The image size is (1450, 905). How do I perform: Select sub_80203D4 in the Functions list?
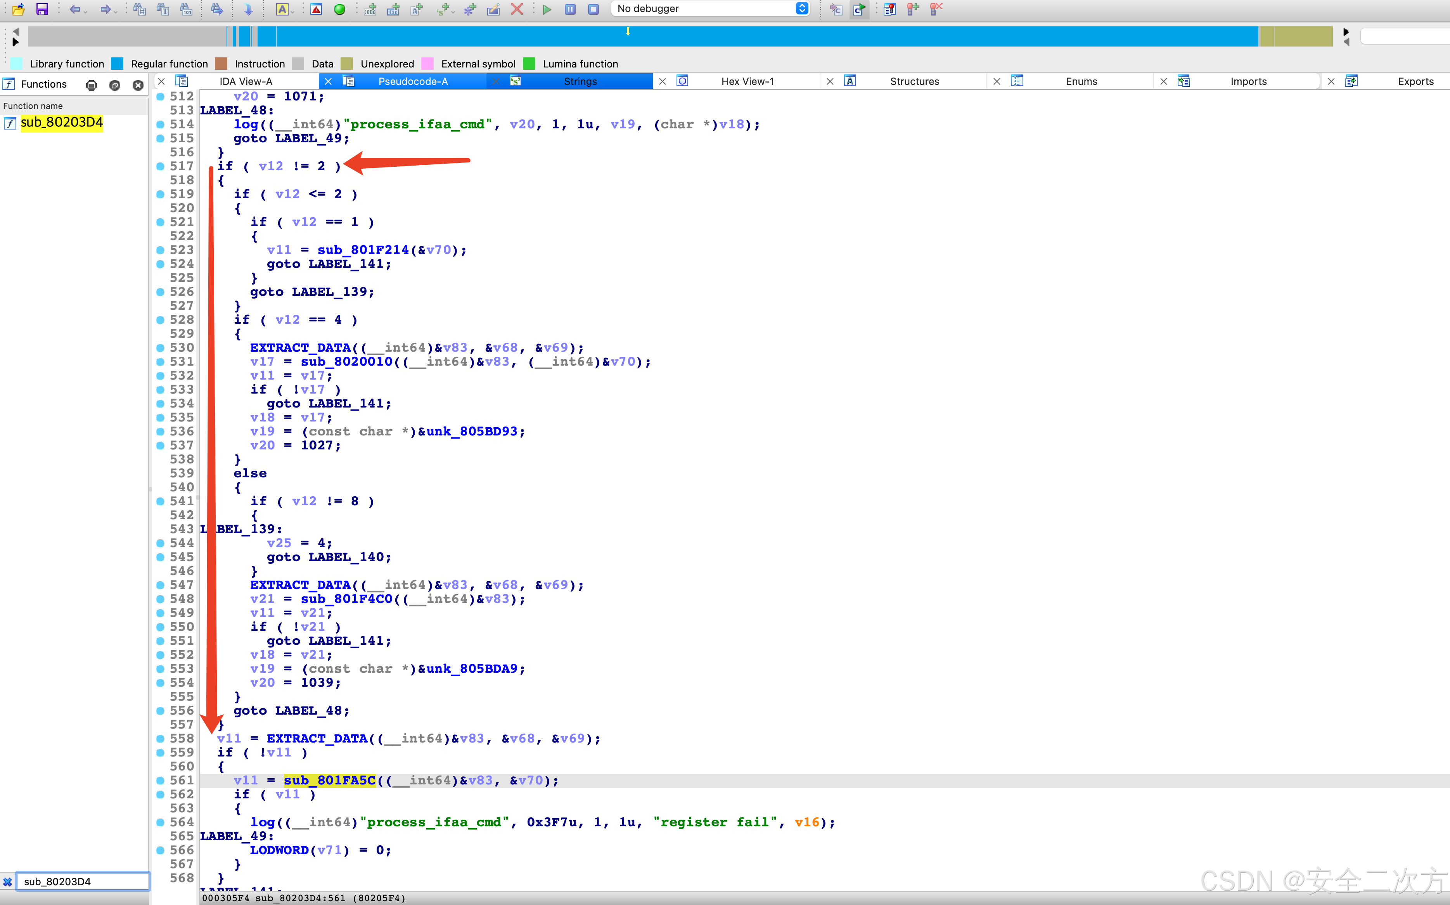coord(62,123)
